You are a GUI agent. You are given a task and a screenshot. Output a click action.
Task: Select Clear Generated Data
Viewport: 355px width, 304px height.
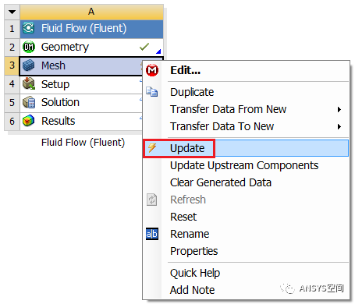[221, 182]
